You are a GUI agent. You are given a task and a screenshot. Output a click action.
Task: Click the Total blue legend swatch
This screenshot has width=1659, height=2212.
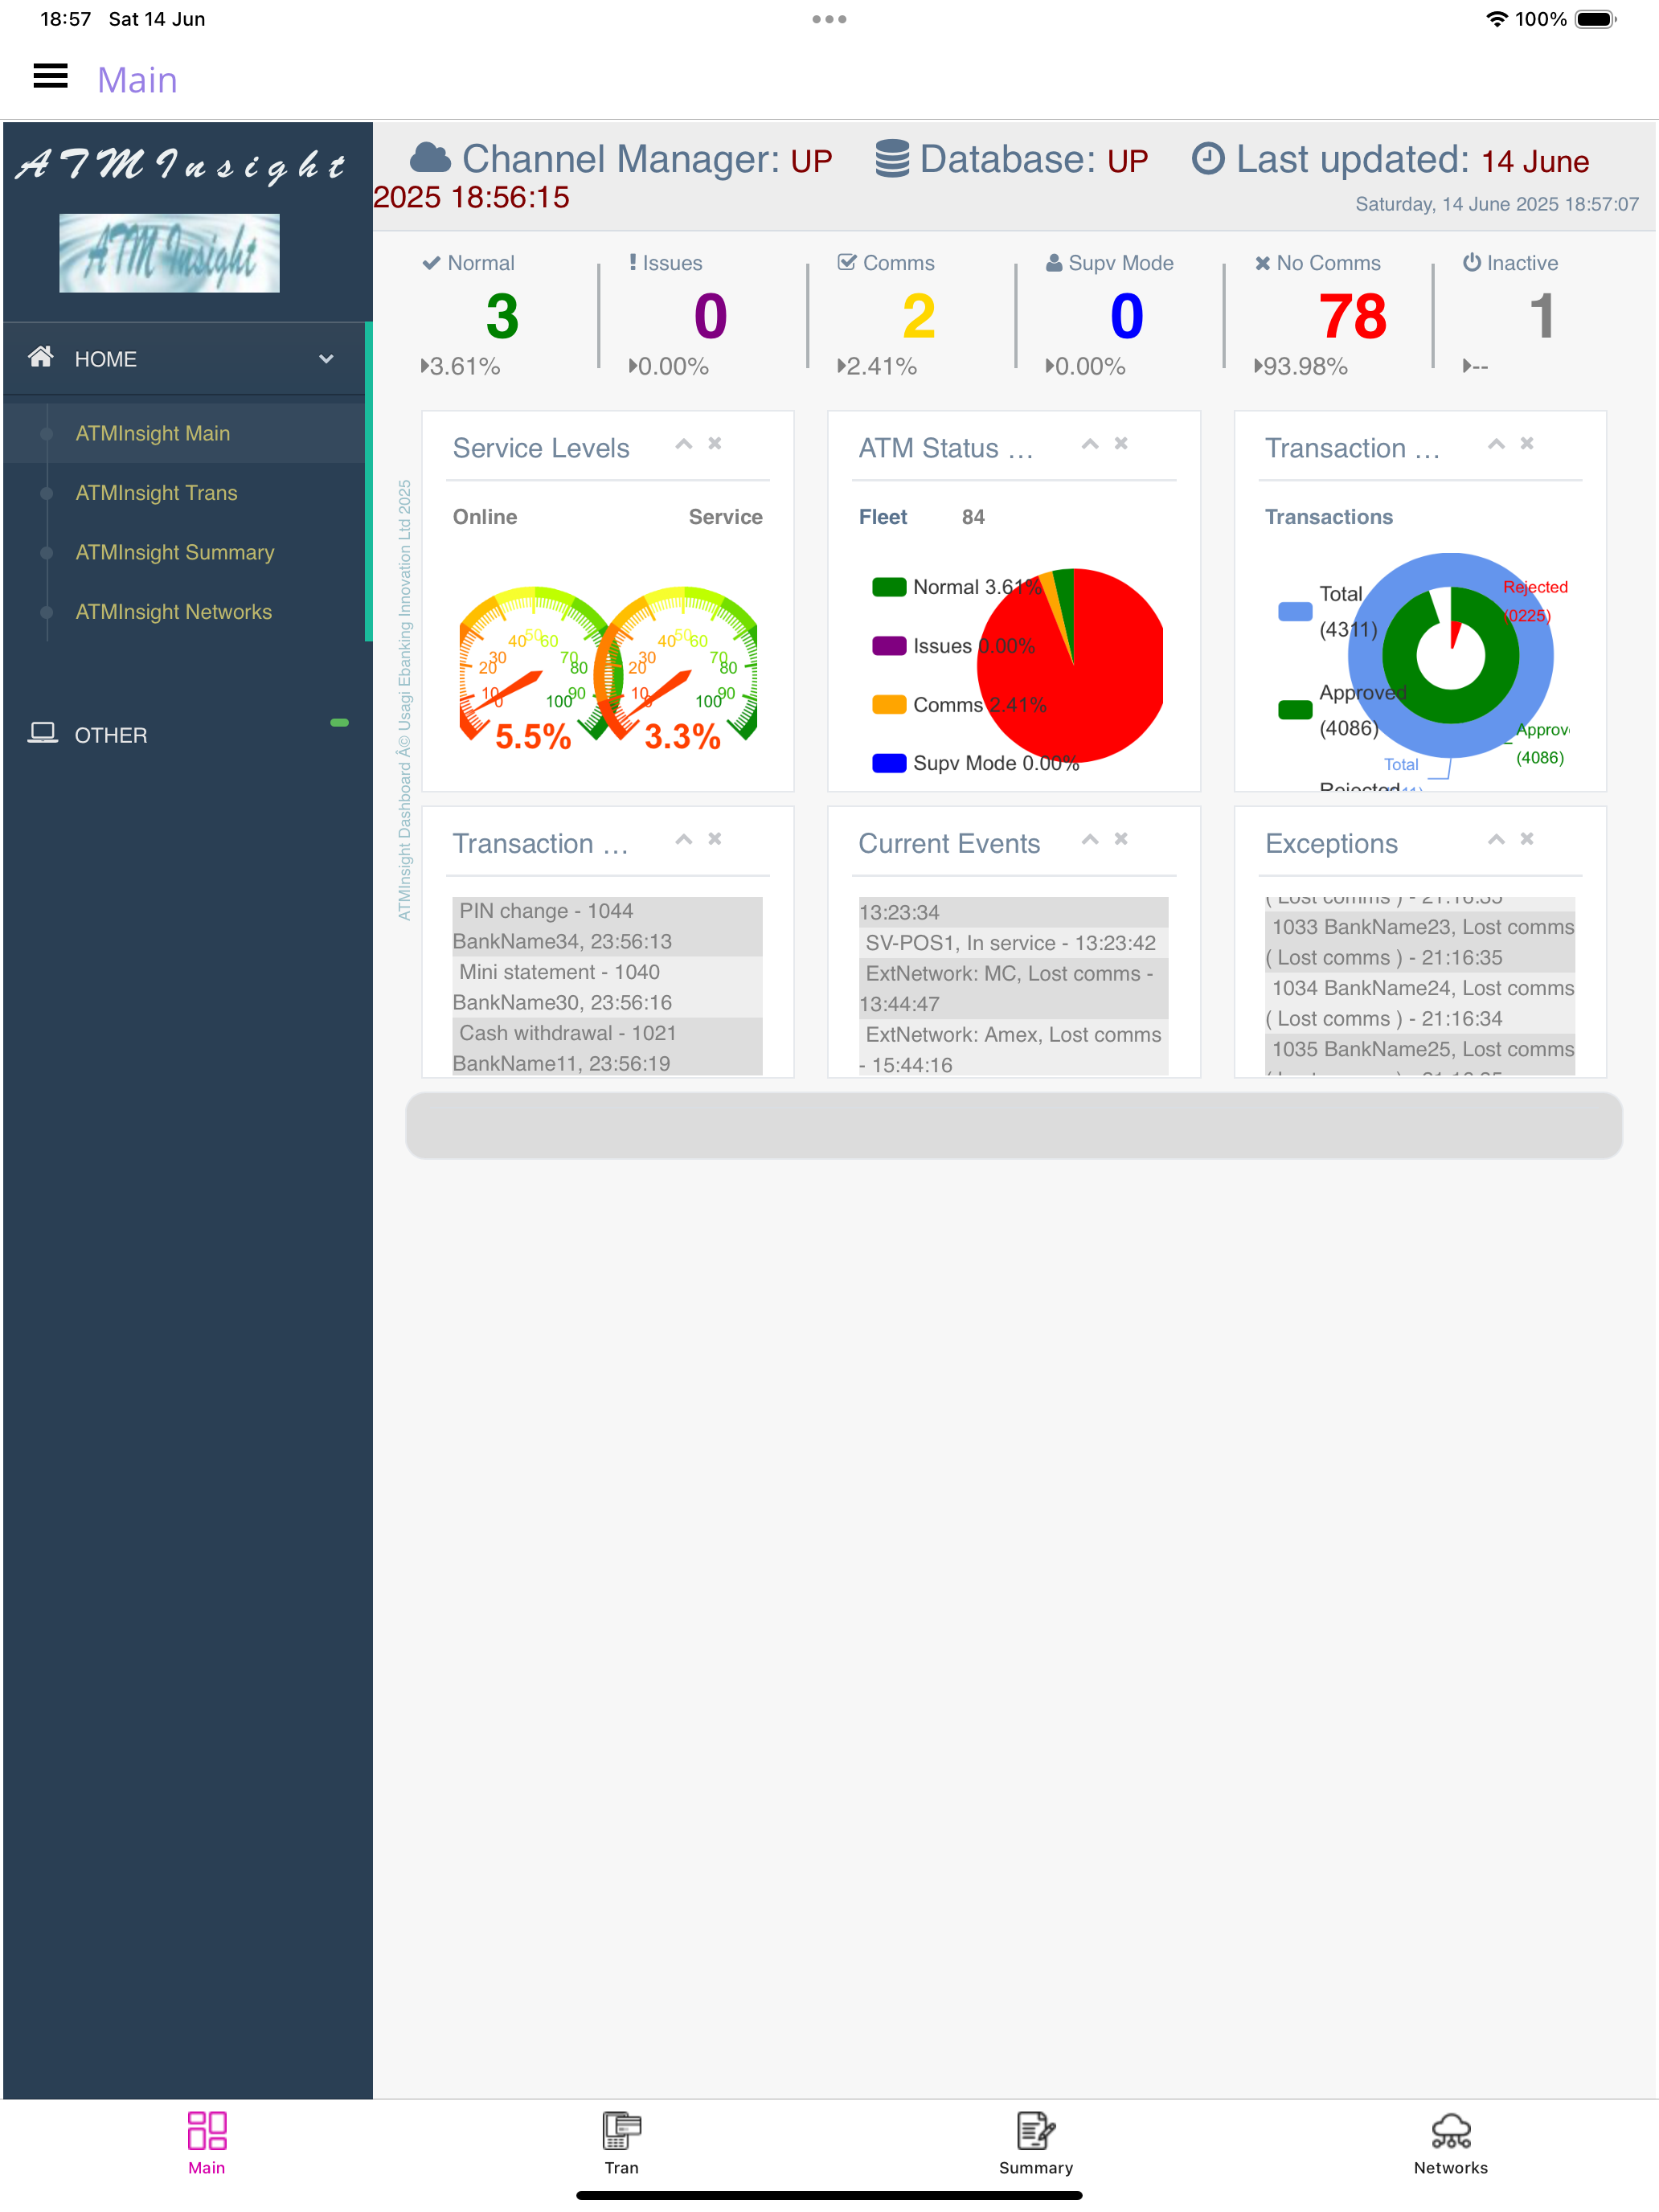click(x=1295, y=612)
